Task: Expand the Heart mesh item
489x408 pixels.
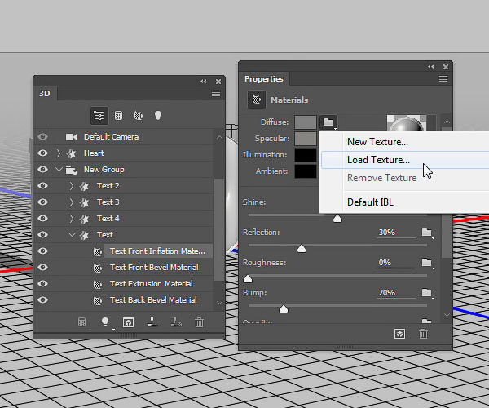Action: click(59, 153)
